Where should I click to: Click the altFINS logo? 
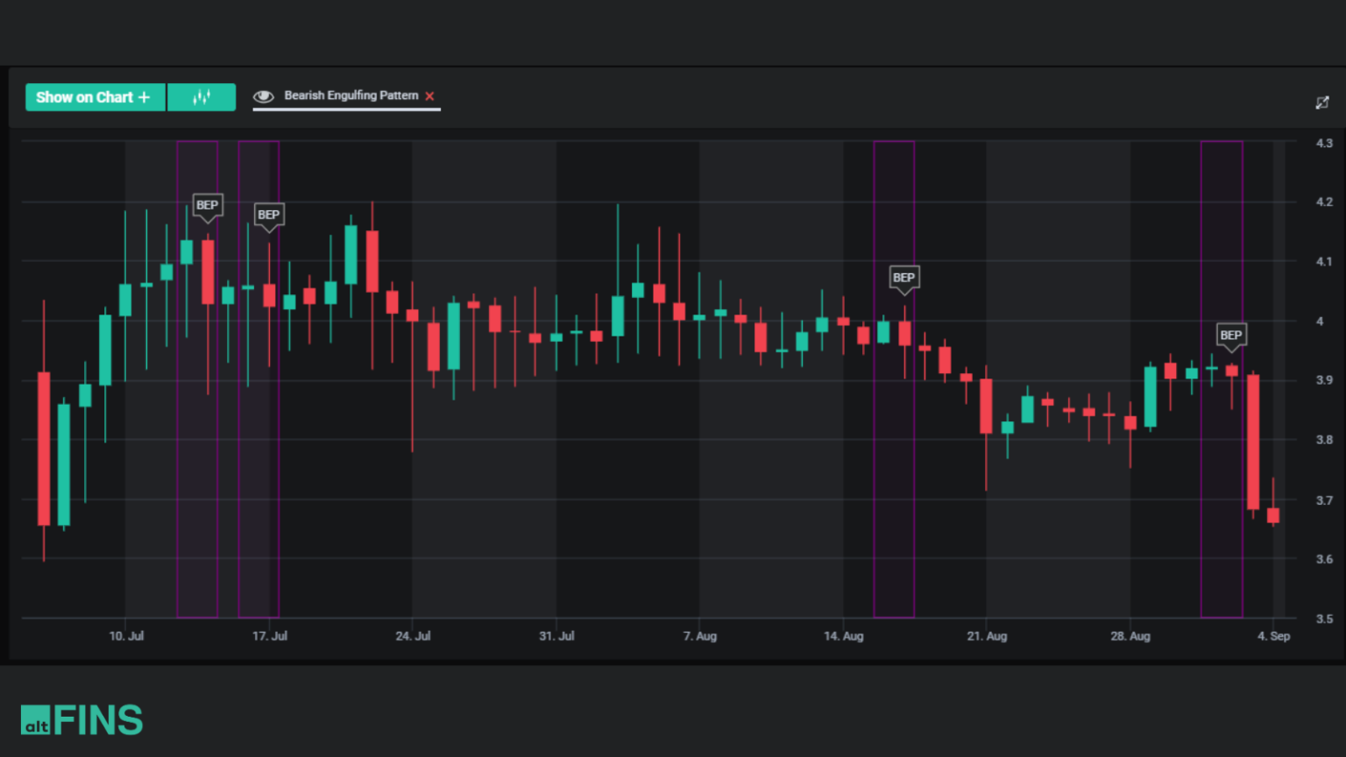(x=81, y=720)
